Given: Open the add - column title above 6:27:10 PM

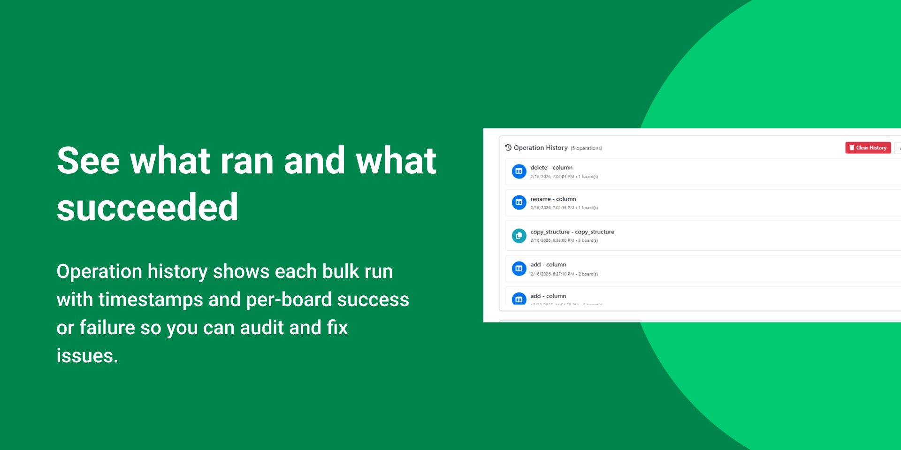Looking at the screenshot, I should pyautogui.click(x=548, y=264).
